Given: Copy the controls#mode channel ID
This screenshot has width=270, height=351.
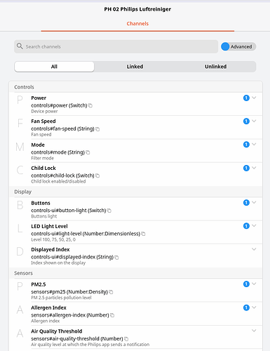Looking at the screenshot, I should point(88,152).
